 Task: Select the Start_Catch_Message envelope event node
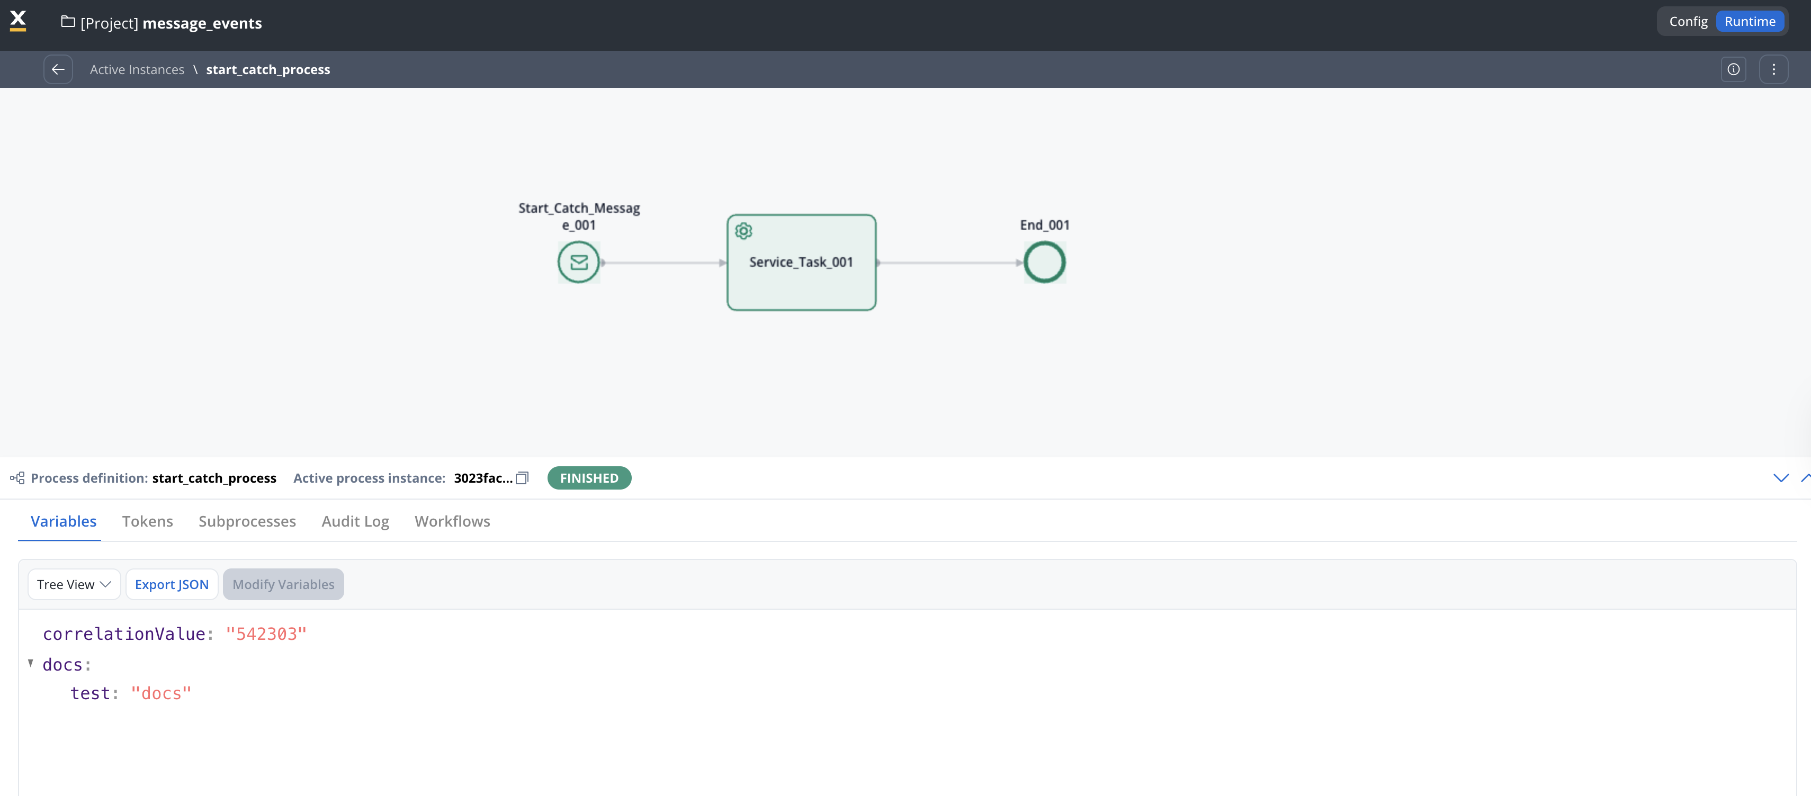coord(578,262)
